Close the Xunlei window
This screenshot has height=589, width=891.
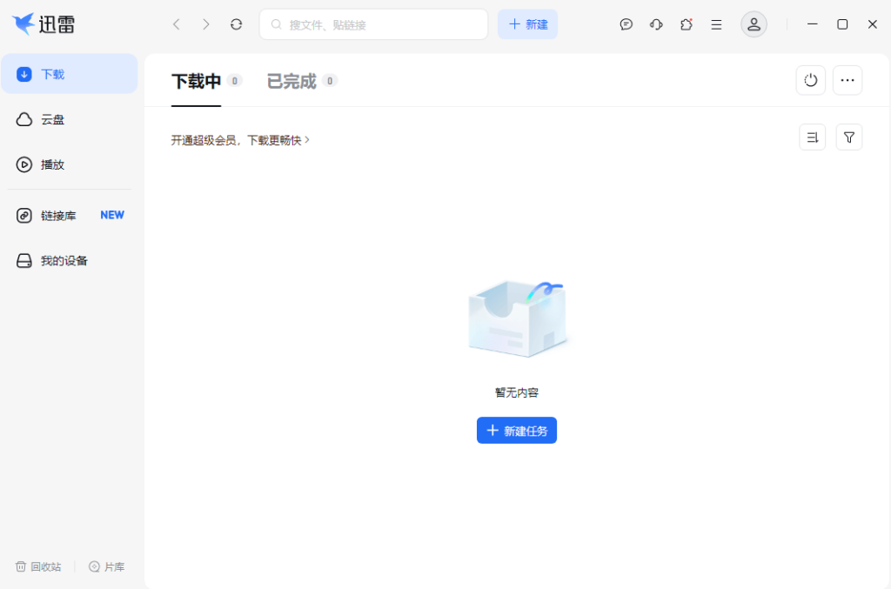[873, 24]
